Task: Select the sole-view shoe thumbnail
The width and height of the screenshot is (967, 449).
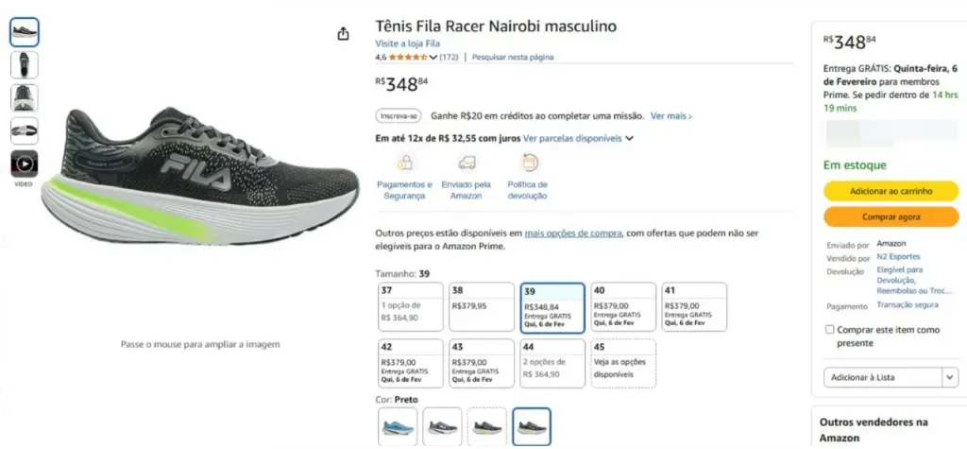Action: [x=25, y=131]
